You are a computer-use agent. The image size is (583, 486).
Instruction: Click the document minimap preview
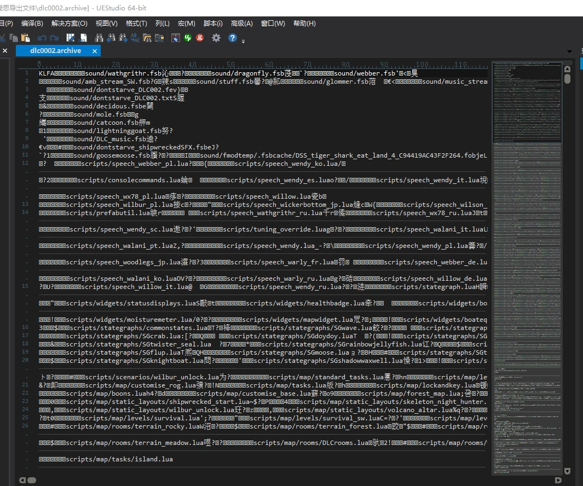coord(527,219)
